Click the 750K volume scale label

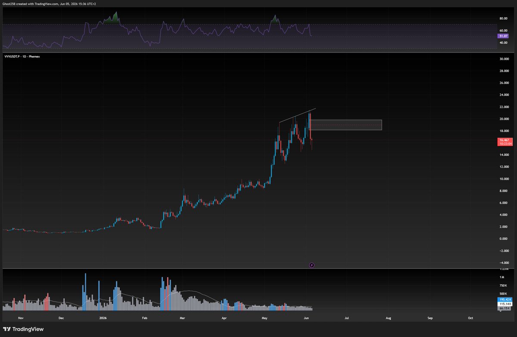pos(503,285)
